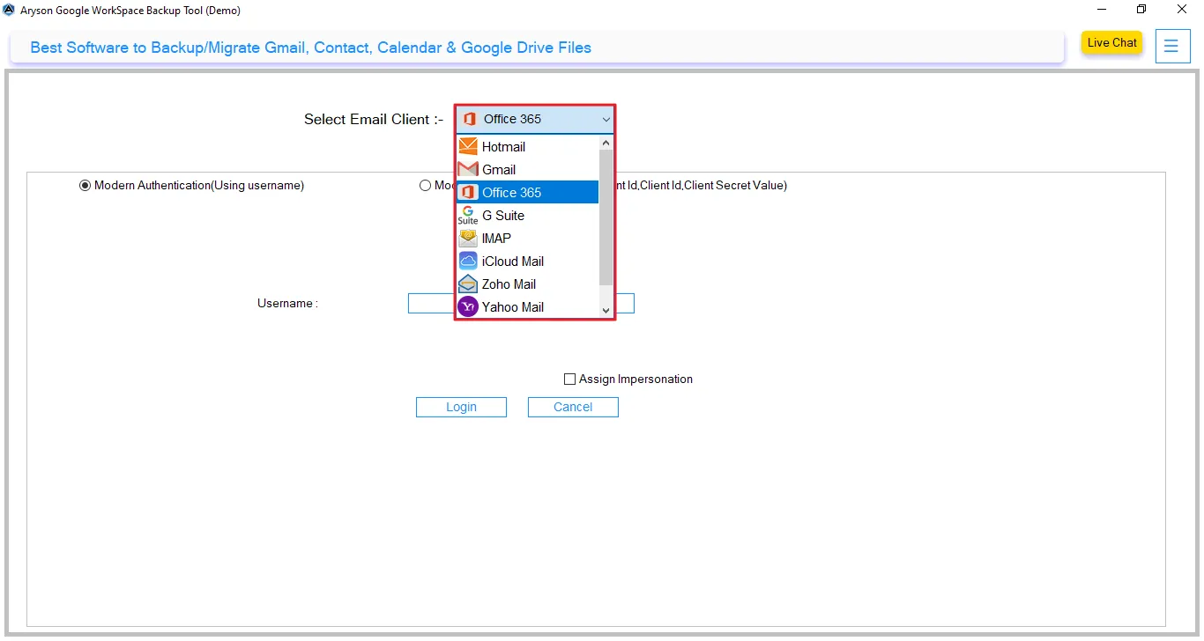Open the Select Email Client dropdown
Viewport: 1204px width, 641px height.
tap(606, 119)
